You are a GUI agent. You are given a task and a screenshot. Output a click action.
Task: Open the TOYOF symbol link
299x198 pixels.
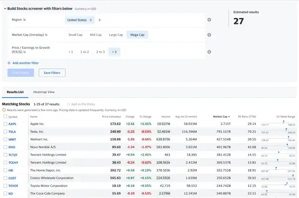(x=13, y=186)
